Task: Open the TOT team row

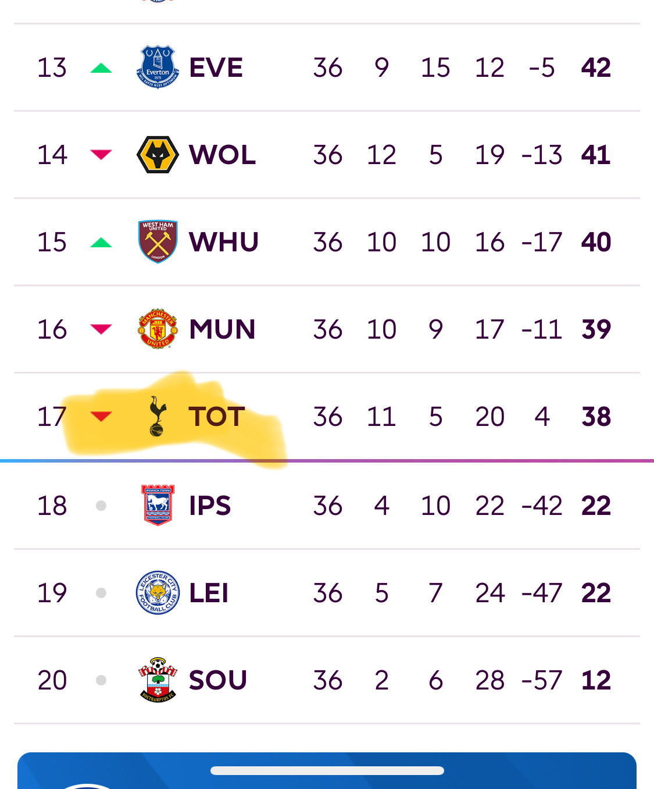Action: click(327, 417)
